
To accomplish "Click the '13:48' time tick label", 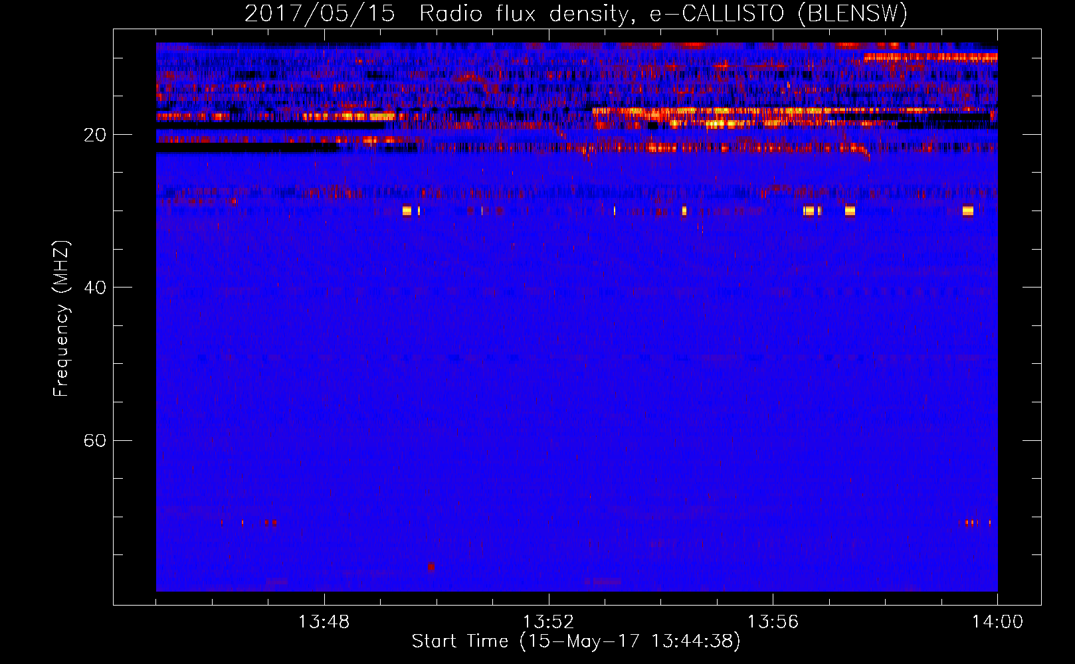I will click(x=324, y=622).
